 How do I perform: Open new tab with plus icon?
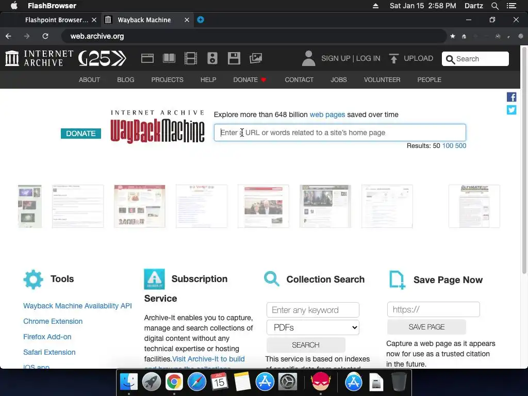point(201,20)
